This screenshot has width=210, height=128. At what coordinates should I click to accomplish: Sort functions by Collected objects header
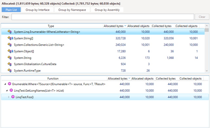click(191, 78)
